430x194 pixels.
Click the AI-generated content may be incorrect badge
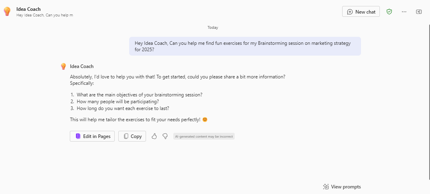[204, 136]
